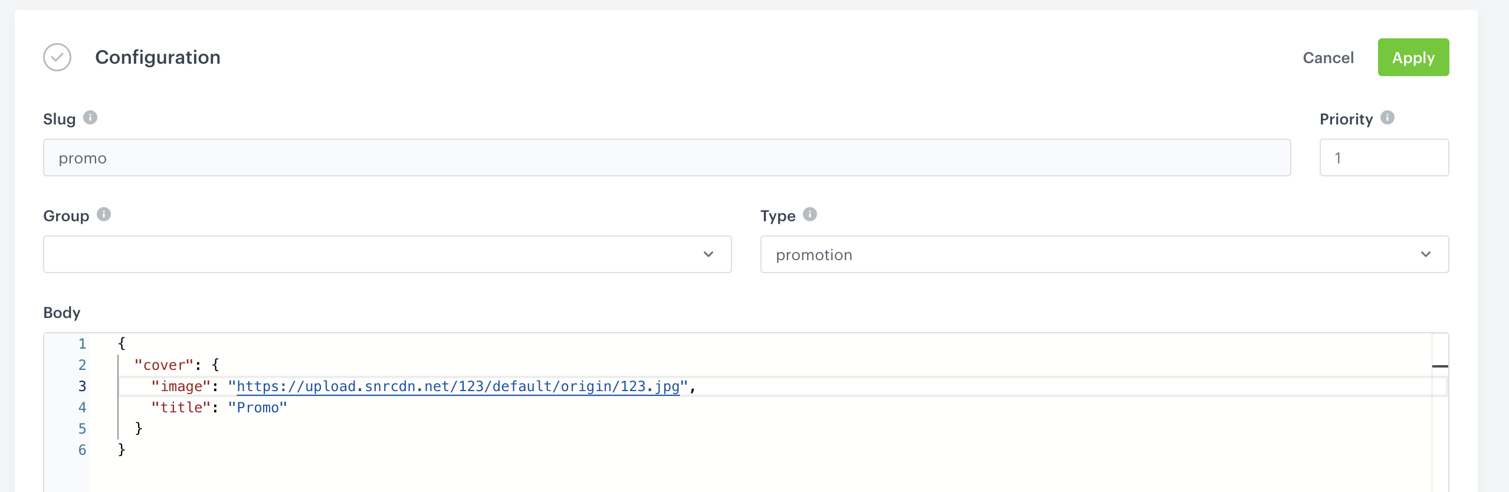Expand the Type dropdown chevron
This screenshot has height=492, width=1509.
[x=1425, y=254]
